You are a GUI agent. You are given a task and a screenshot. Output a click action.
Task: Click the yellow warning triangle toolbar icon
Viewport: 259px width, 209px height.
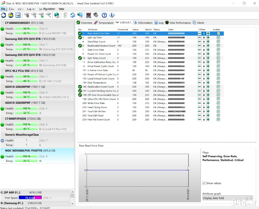pyautogui.click(x=11, y=15)
